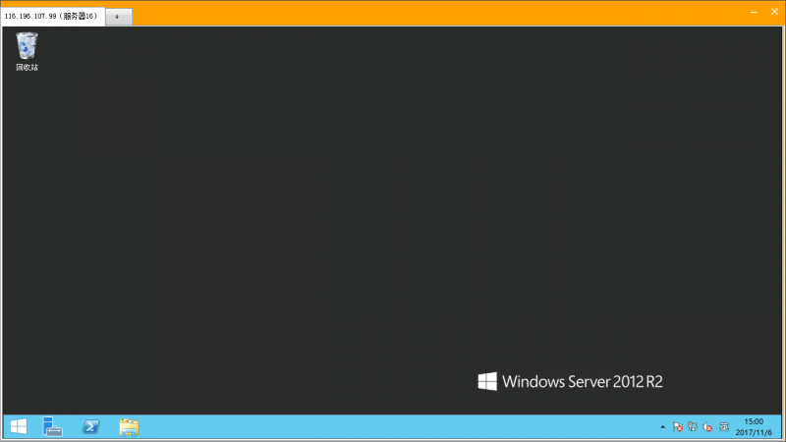Close the remote desktop client window

tap(774, 12)
